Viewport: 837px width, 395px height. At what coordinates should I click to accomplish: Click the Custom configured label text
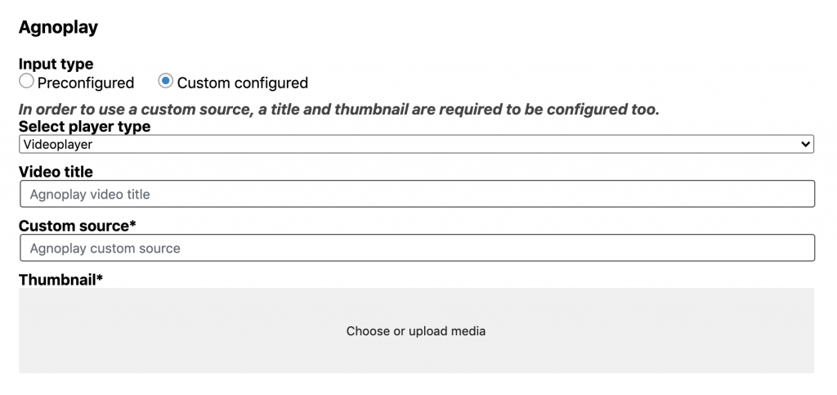(242, 83)
